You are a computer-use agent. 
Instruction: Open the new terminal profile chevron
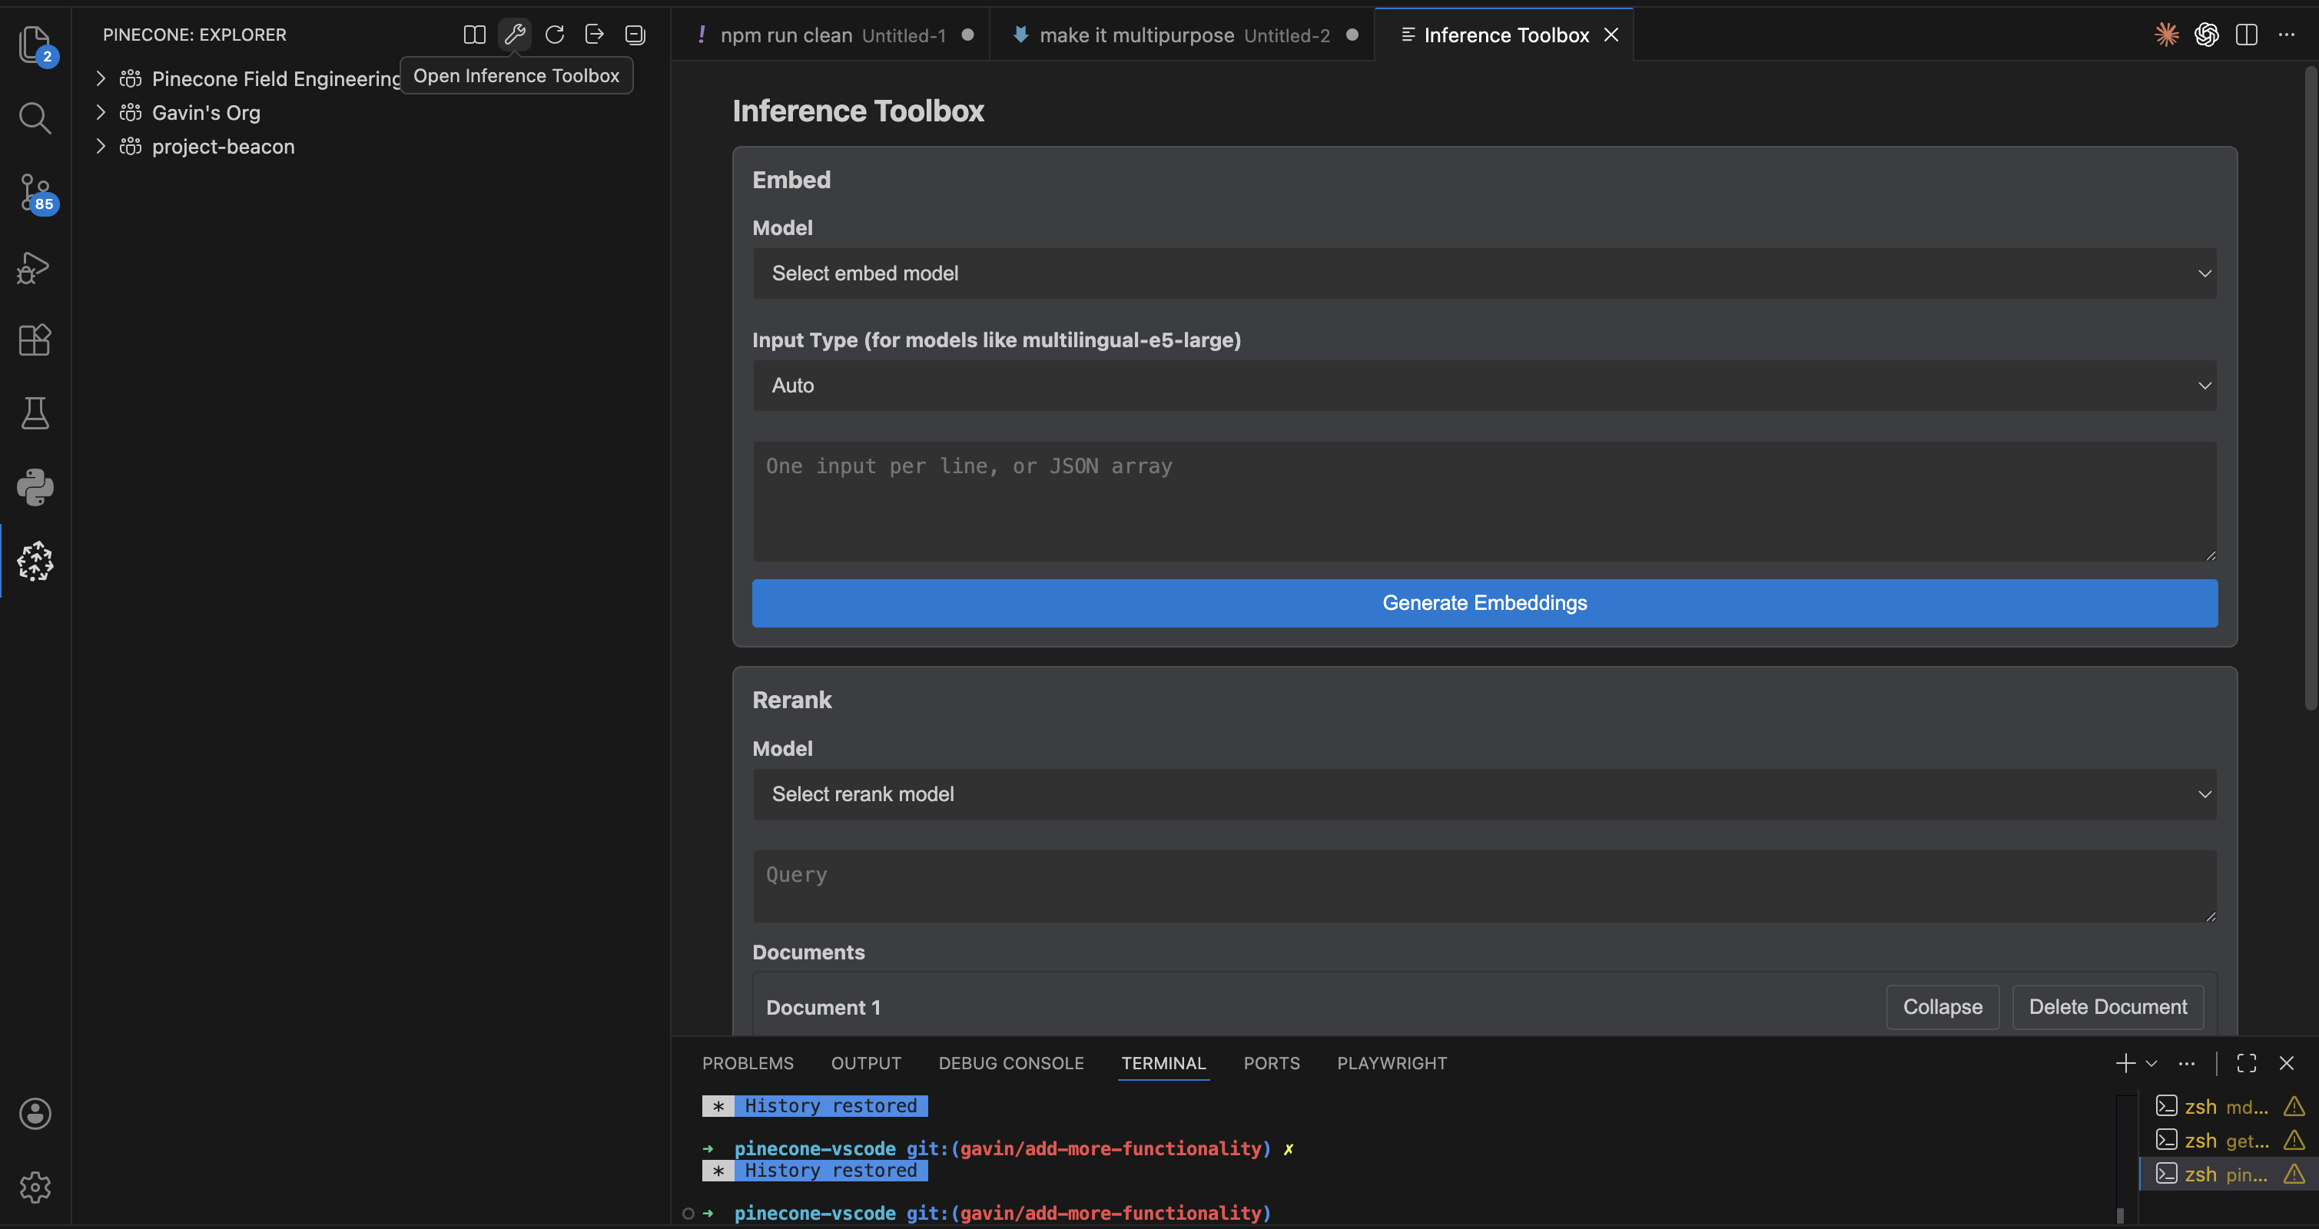(2151, 1062)
